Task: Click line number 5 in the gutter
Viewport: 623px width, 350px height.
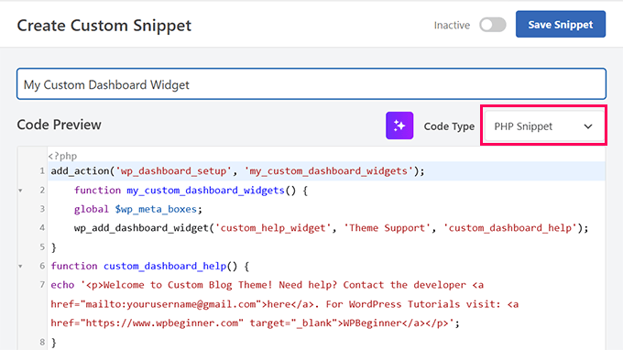Action: point(42,247)
